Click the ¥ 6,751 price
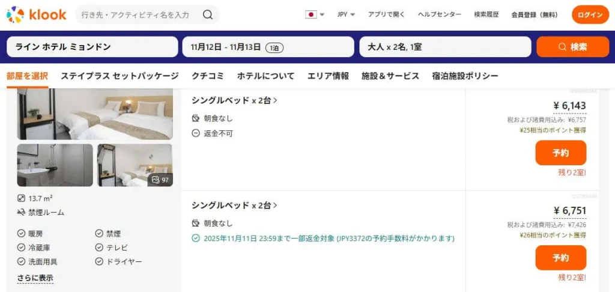This screenshot has width=615, height=292. coord(569,210)
